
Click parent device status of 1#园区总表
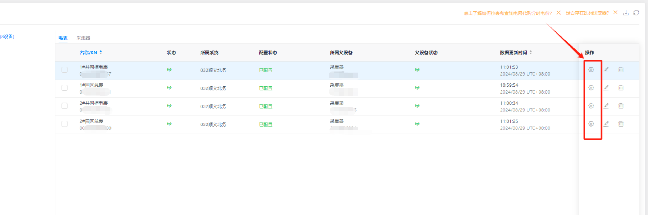point(417,88)
